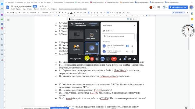Expand the numbered list options arrow

pos(115,13)
